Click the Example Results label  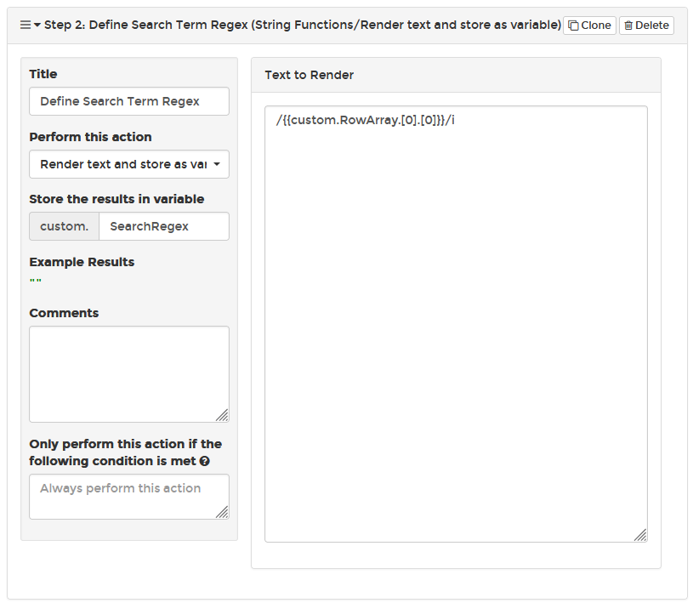pos(82,262)
